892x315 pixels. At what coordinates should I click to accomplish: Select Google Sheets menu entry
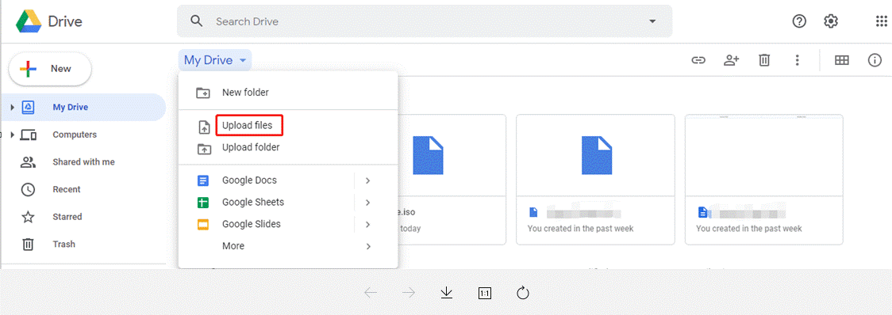(x=266, y=202)
